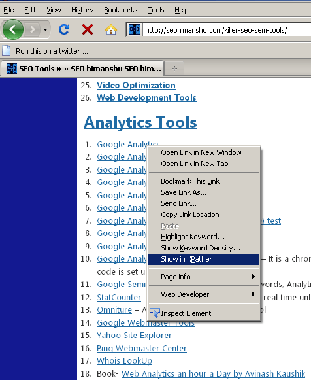Open the 'Run this on a twitter' bookmark

pyautogui.click(x=52, y=51)
